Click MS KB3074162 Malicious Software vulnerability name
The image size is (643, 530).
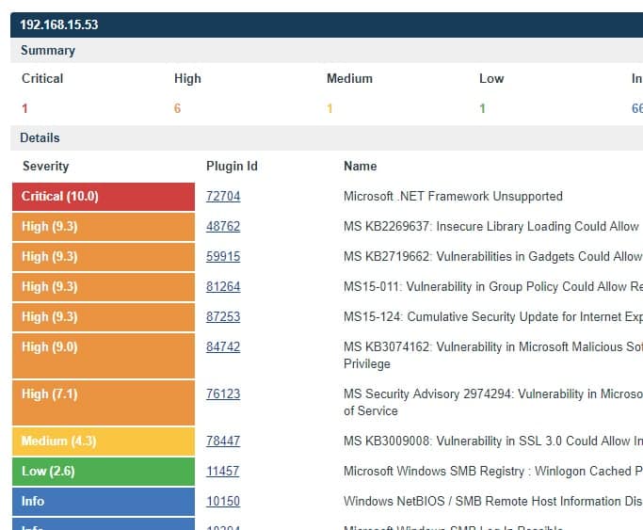tap(493, 356)
